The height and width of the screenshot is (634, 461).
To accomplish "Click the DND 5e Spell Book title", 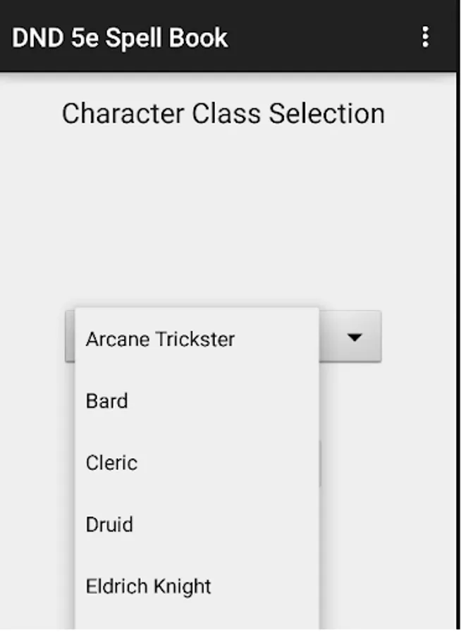I will pyautogui.click(x=120, y=37).
